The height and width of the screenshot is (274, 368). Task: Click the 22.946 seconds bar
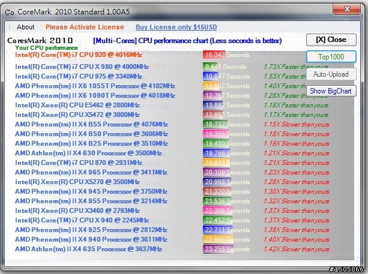pyautogui.click(x=219, y=240)
